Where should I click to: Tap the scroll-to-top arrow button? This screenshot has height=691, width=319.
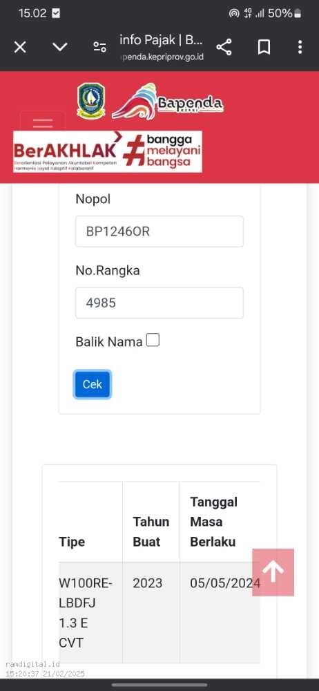coord(273,572)
